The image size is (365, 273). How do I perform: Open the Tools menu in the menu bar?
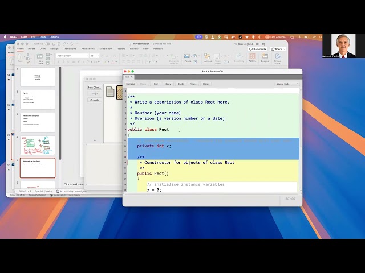point(42,37)
